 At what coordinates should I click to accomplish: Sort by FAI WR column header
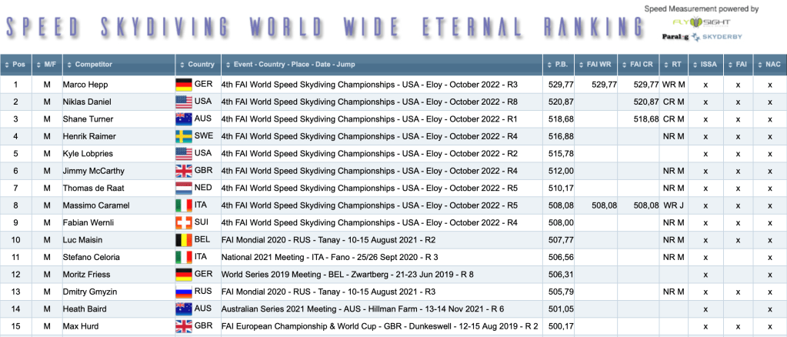coord(598,65)
